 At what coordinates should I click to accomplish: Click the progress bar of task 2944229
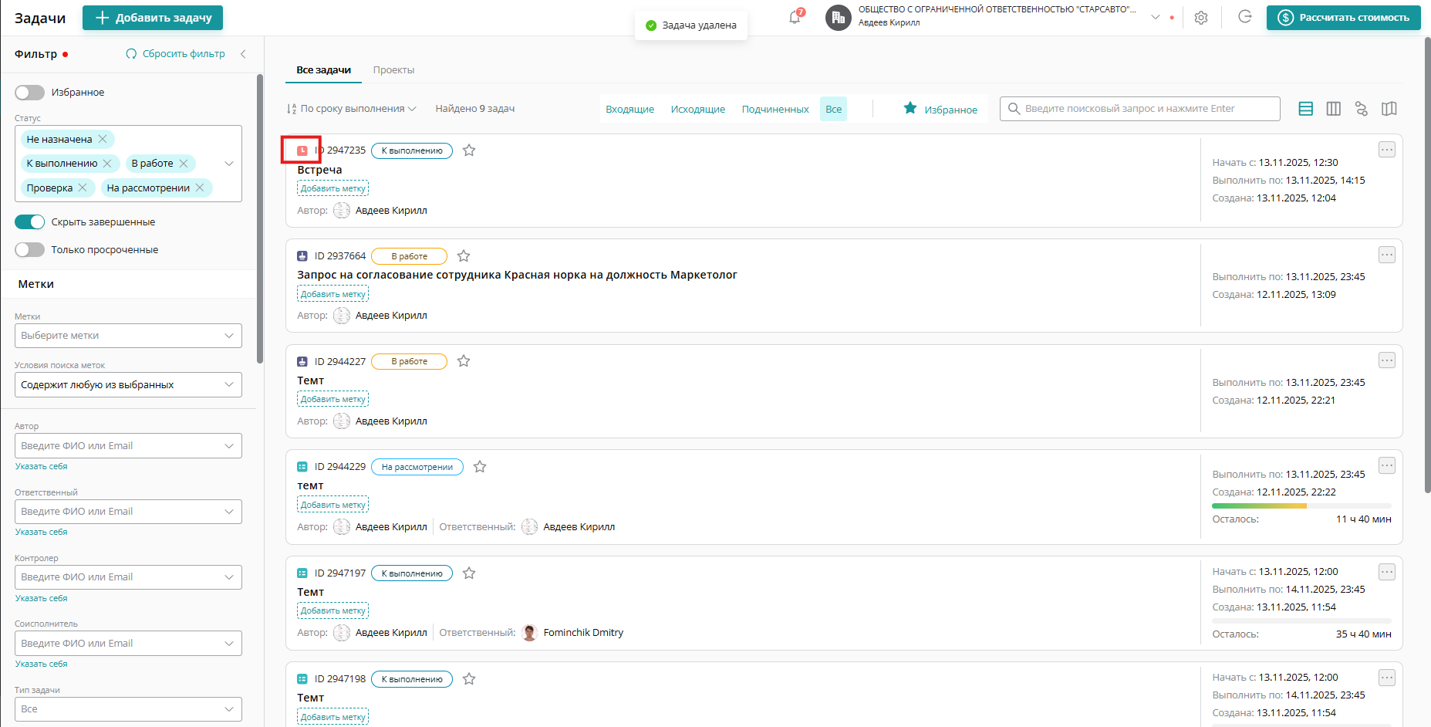tap(1302, 506)
